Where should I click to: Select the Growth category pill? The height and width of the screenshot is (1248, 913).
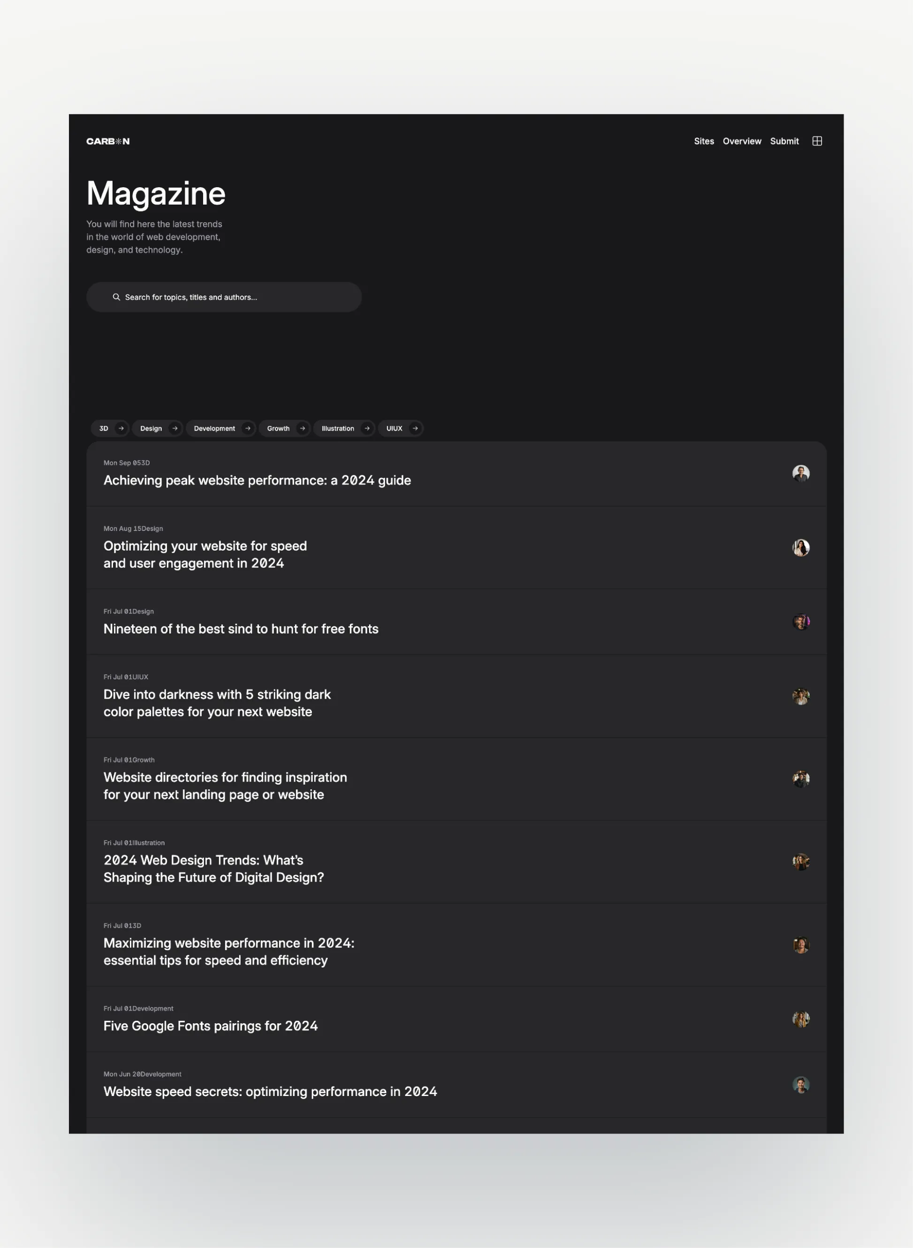[x=278, y=428]
